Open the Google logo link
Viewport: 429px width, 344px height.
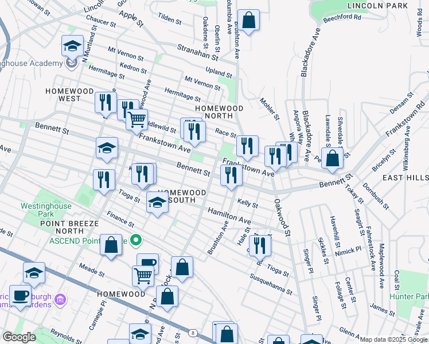click(x=19, y=338)
